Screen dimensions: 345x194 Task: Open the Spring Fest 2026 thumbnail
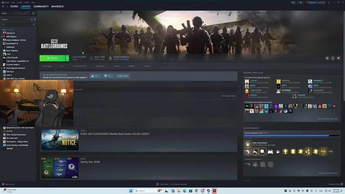pos(60,168)
